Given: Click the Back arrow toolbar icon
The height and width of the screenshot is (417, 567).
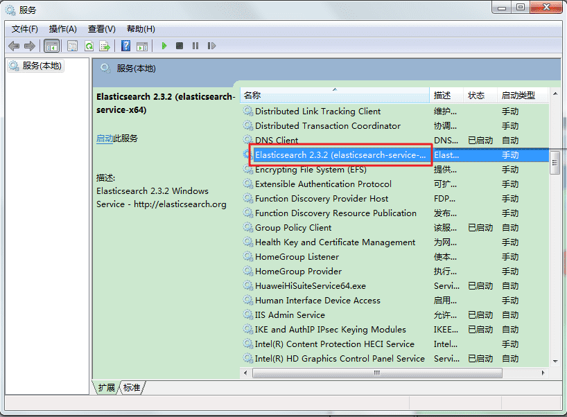Looking at the screenshot, I should (x=14, y=46).
